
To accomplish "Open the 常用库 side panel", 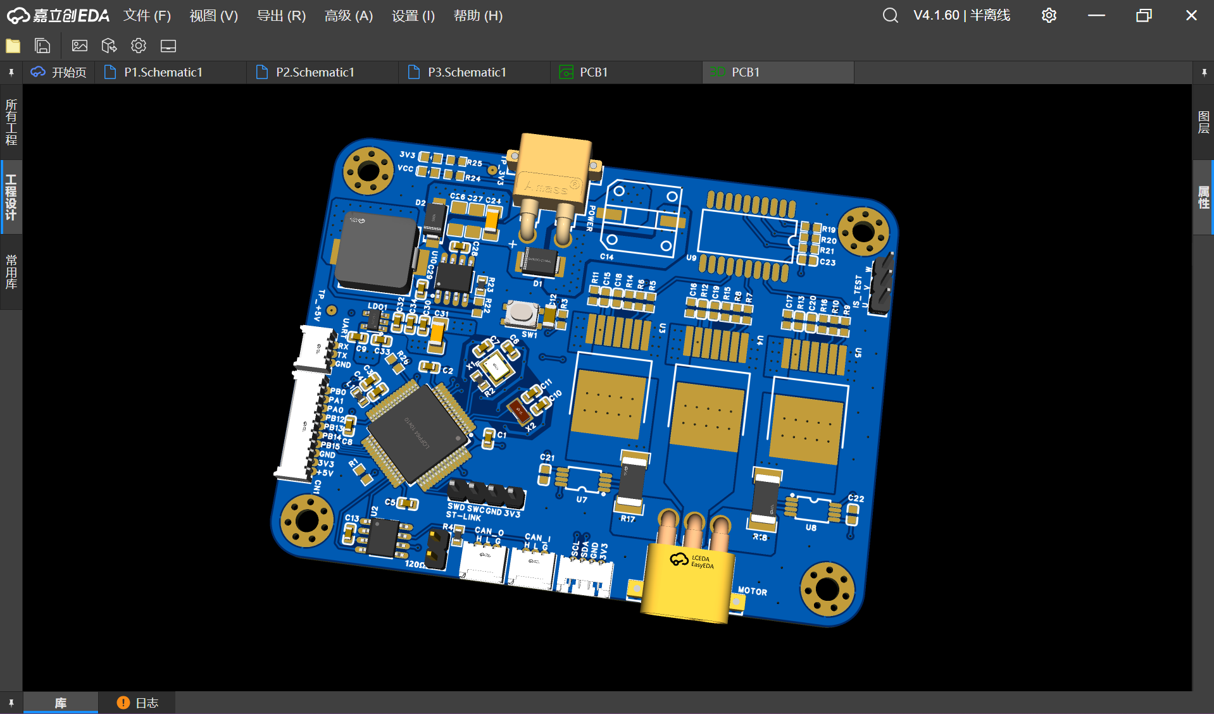I will [11, 272].
